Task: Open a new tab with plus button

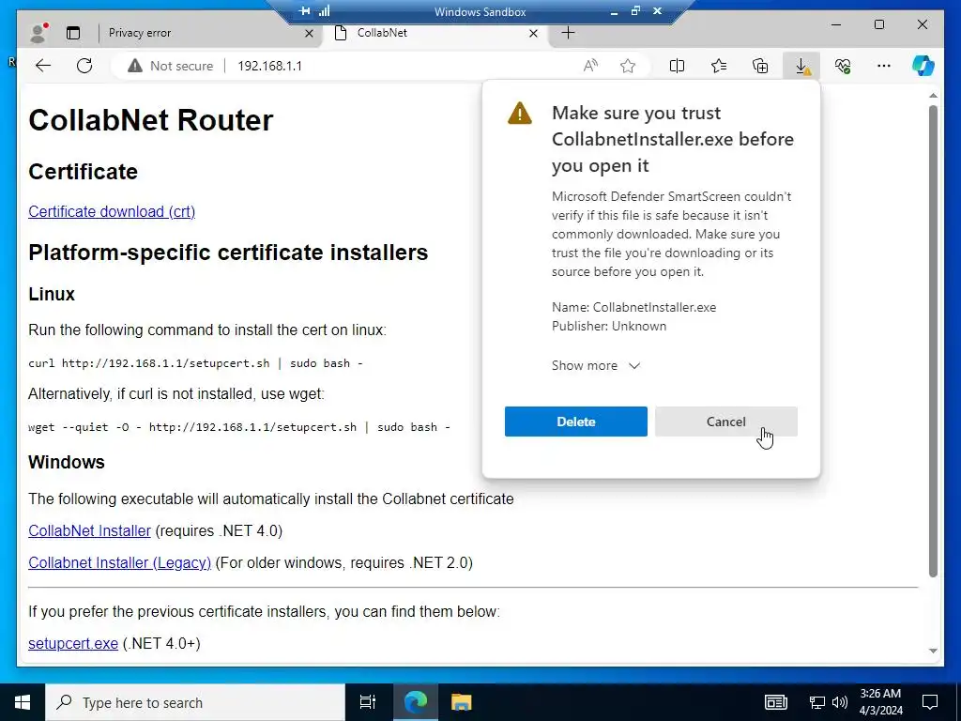Action: (568, 33)
